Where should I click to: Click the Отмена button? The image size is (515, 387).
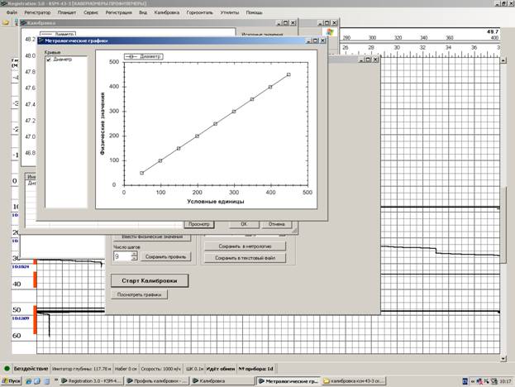pyautogui.click(x=276, y=224)
